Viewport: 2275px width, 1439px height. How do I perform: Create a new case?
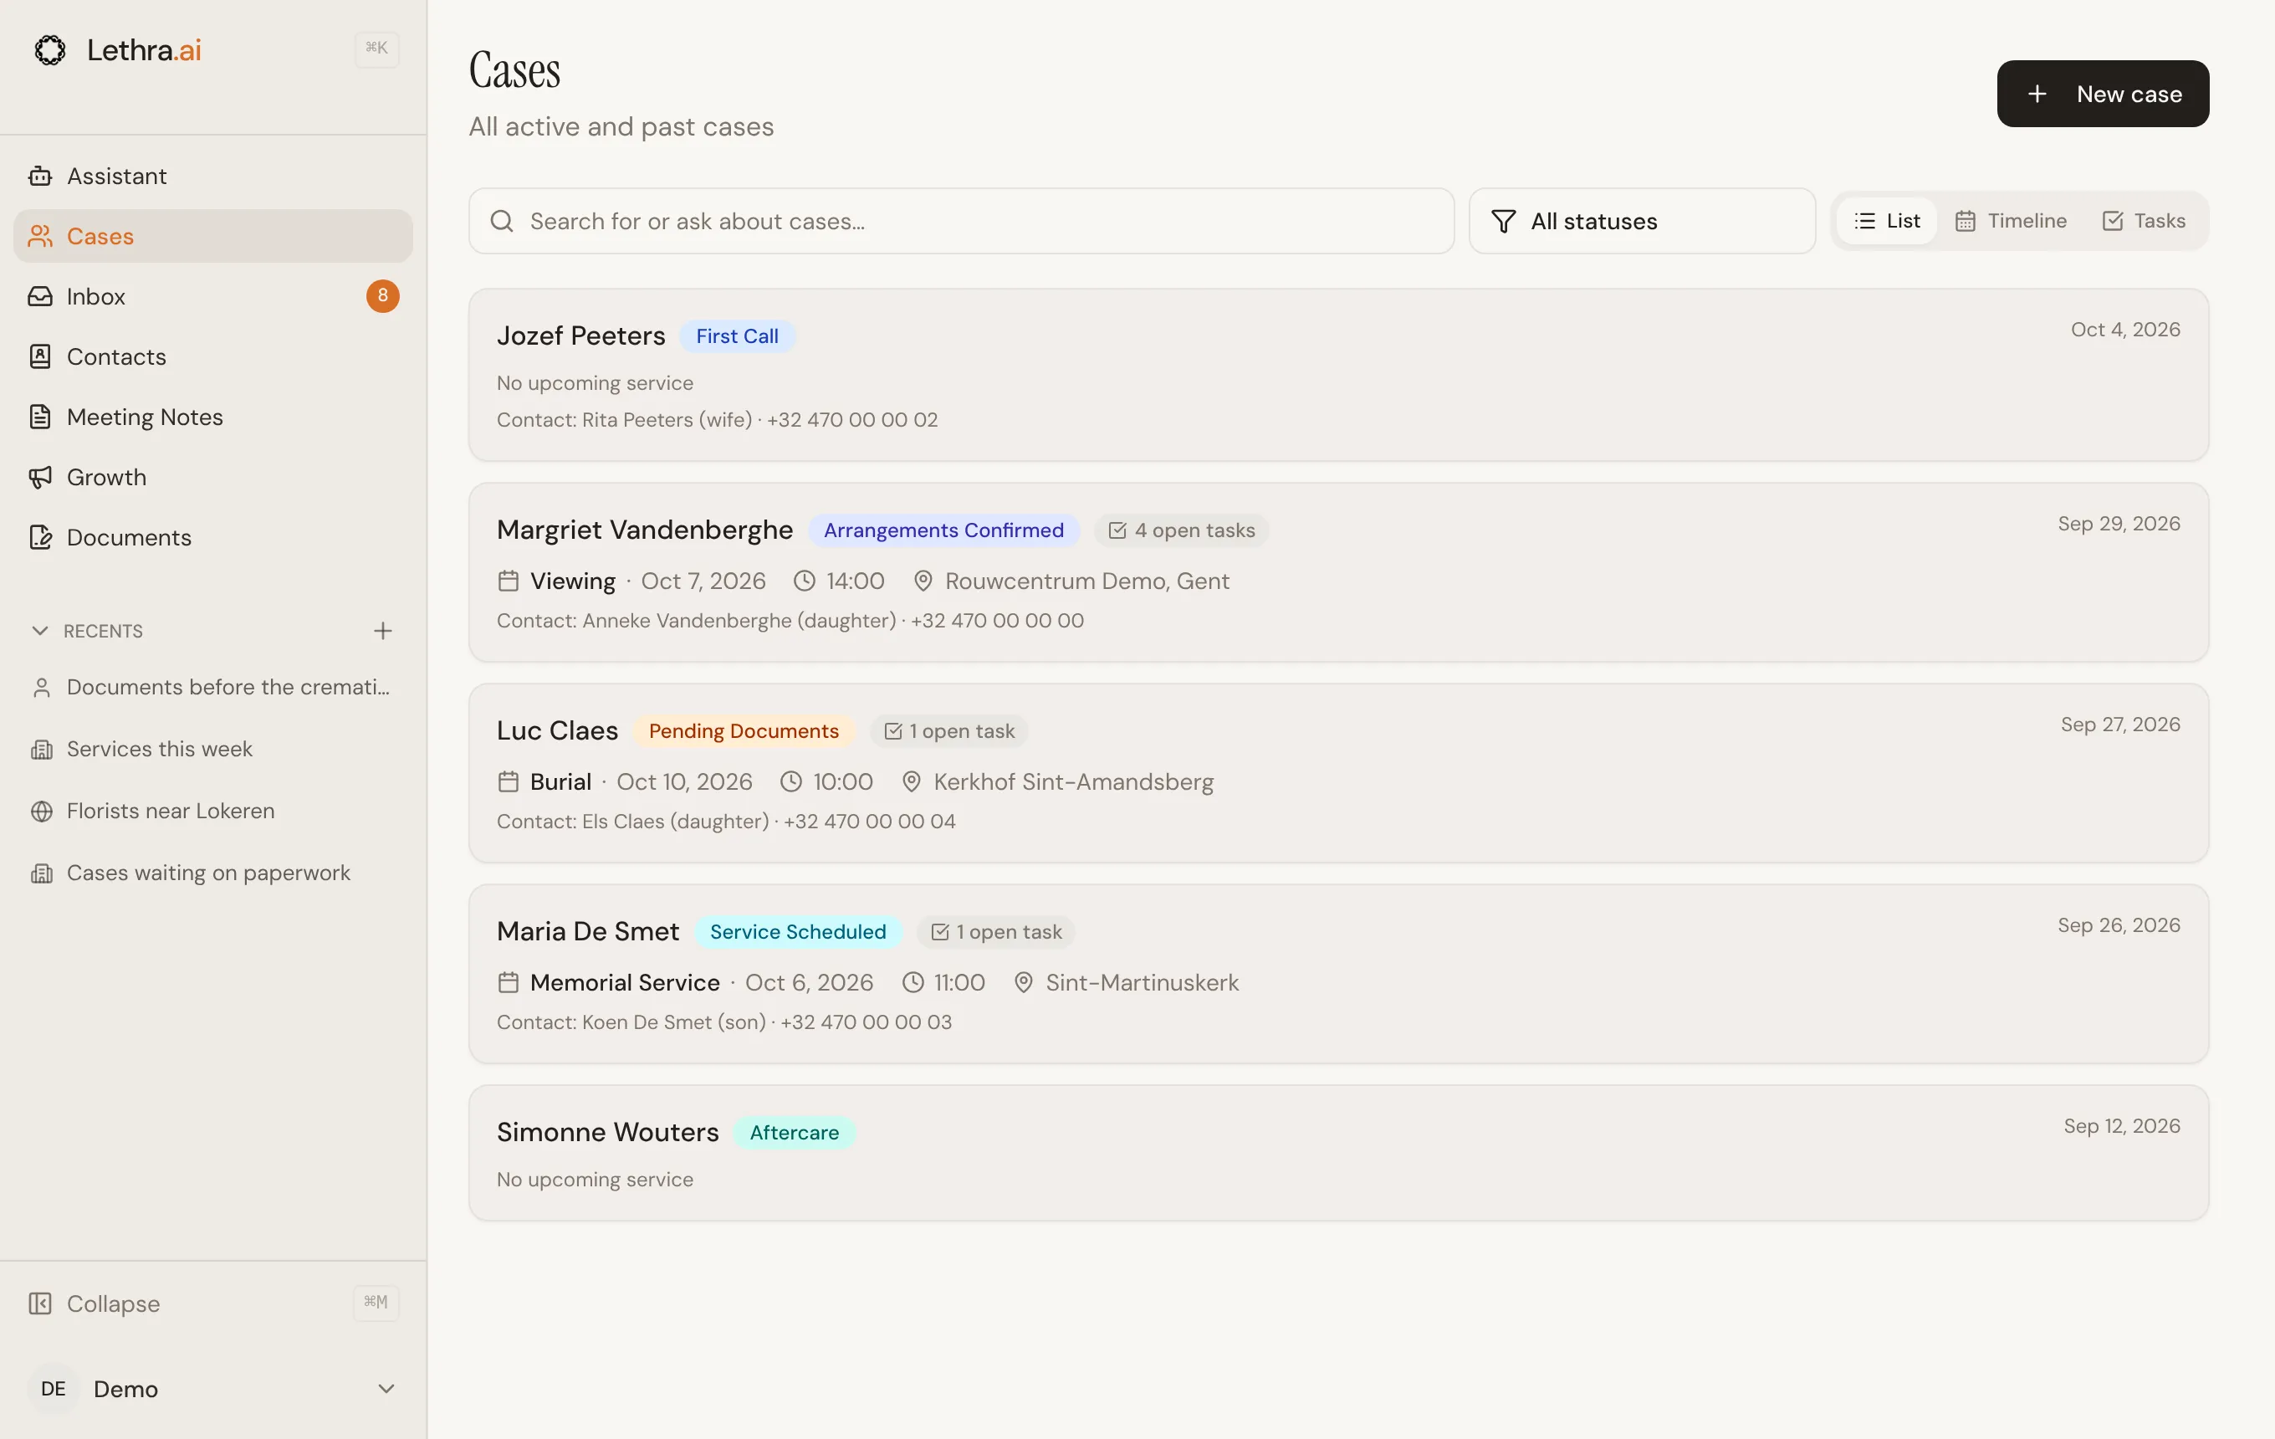[2103, 94]
